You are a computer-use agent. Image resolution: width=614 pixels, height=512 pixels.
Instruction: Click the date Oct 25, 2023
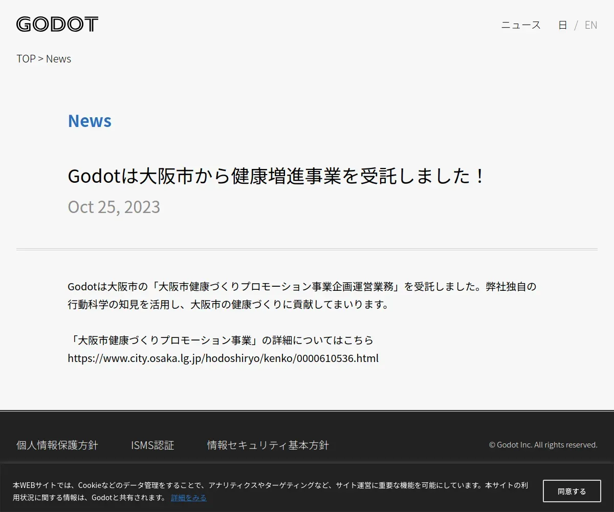coord(114,207)
